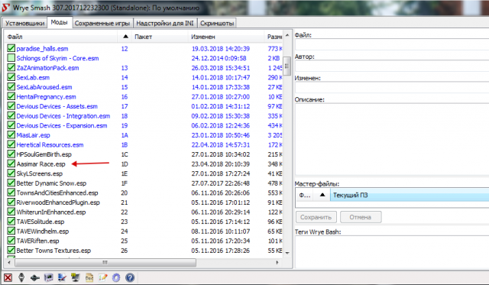The image size is (489, 285).
Task: Disable WhiterunInEnhanced.esp checkbox
Action: [11, 212]
